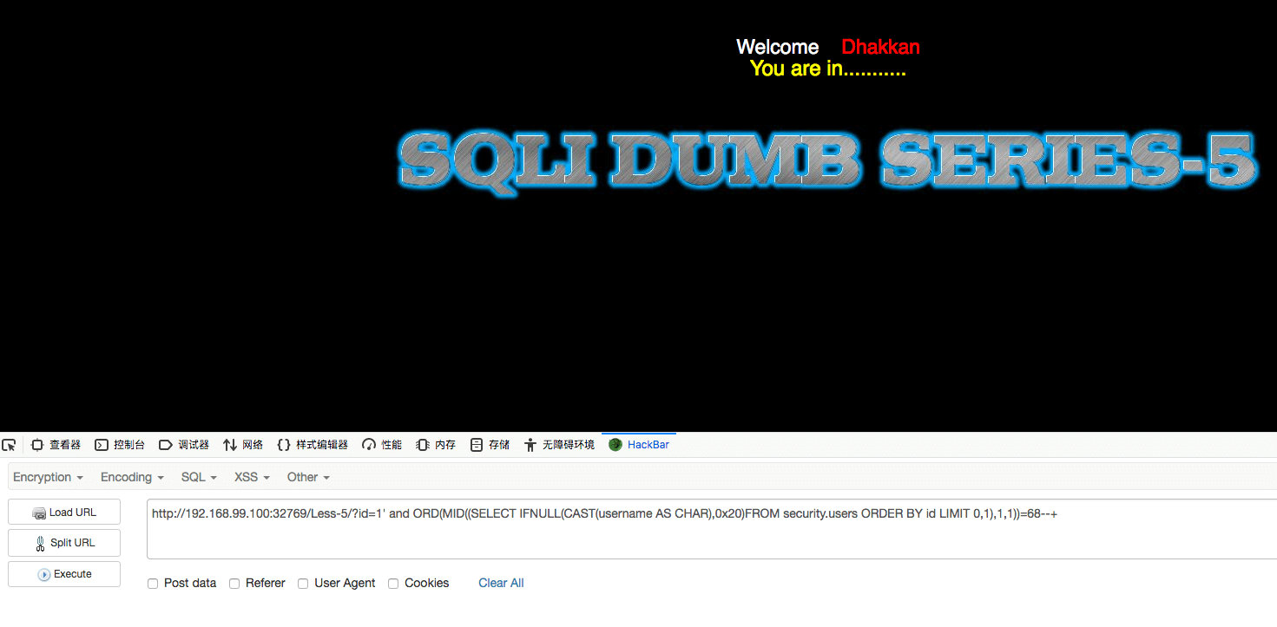Enable the Post data checkbox
This screenshot has height=627, width=1277.
[153, 584]
